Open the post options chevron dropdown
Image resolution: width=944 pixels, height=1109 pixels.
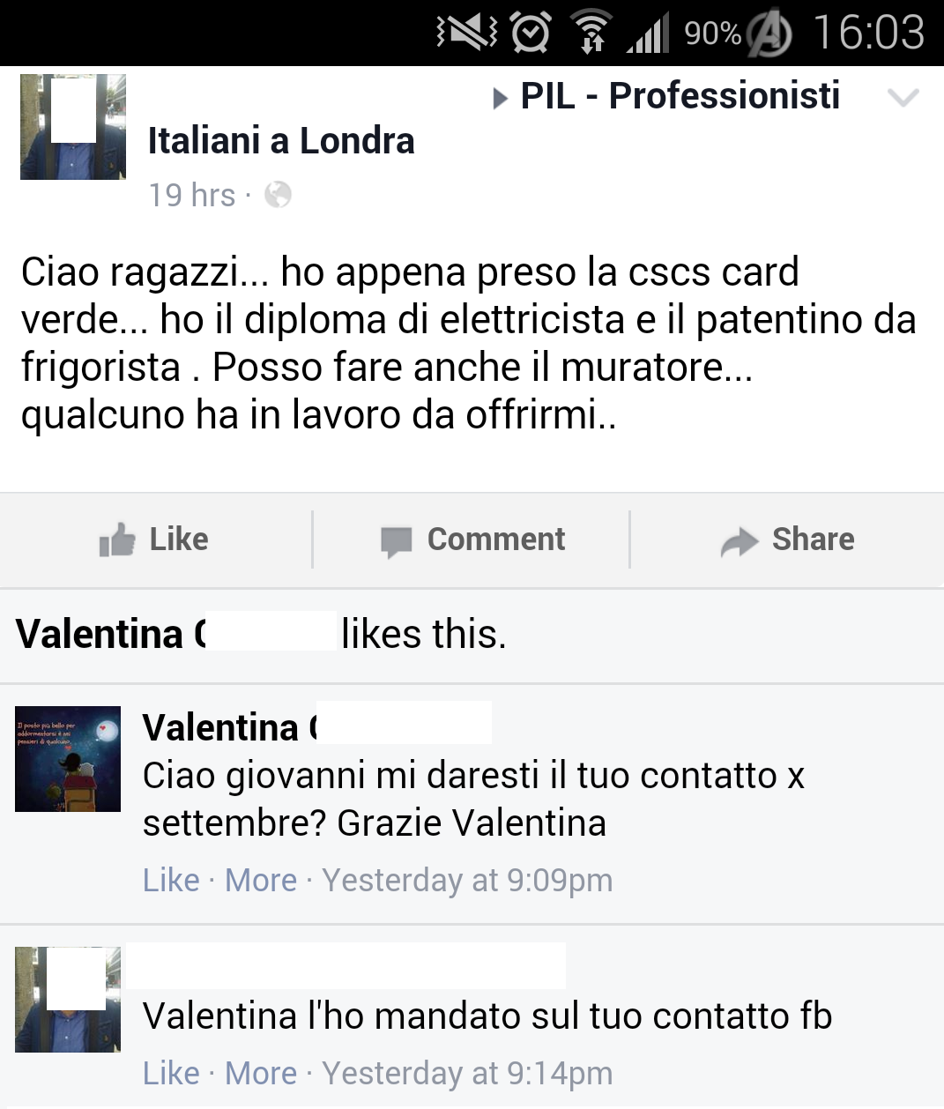903,97
